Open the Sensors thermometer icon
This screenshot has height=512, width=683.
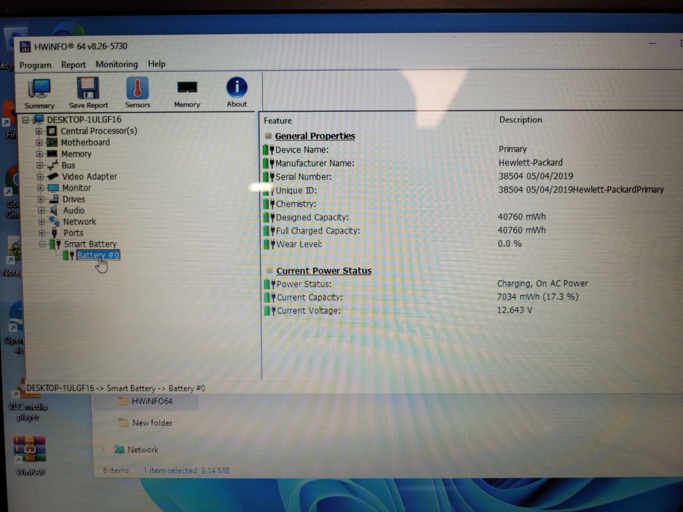coord(137,87)
